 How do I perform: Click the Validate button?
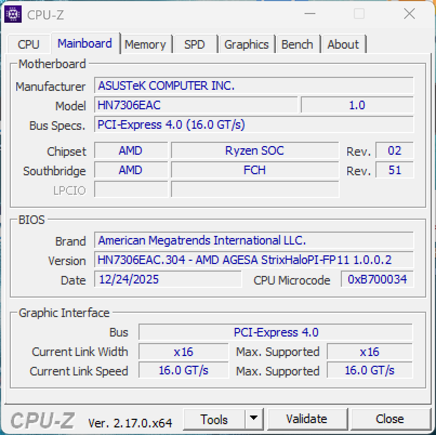pos(307,419)
